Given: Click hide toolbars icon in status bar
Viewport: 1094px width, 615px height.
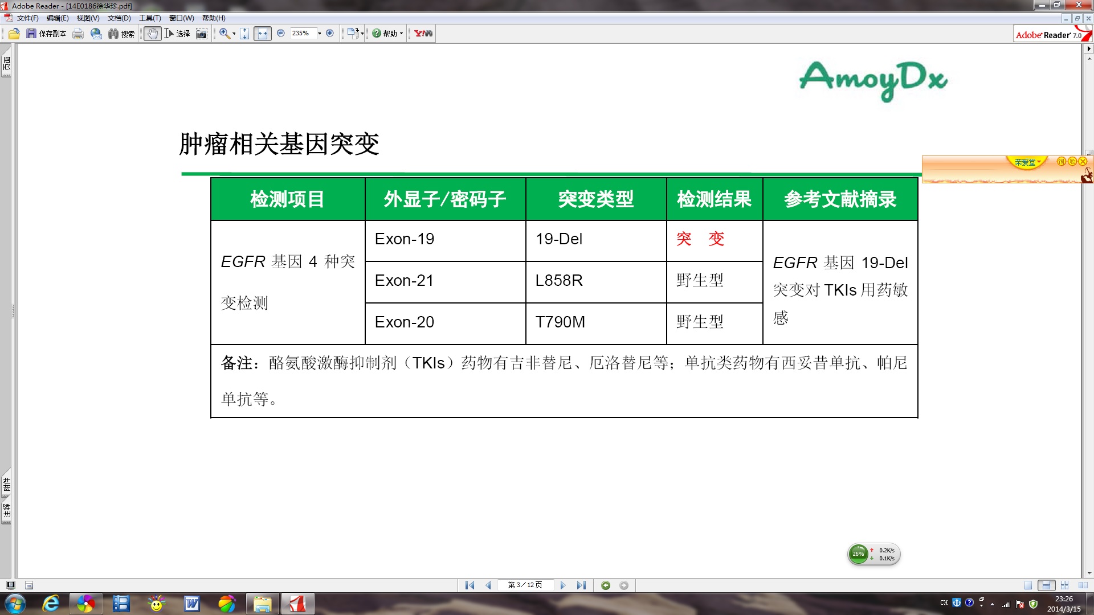Looking at the screenshot, I should [x=29, y=585].
